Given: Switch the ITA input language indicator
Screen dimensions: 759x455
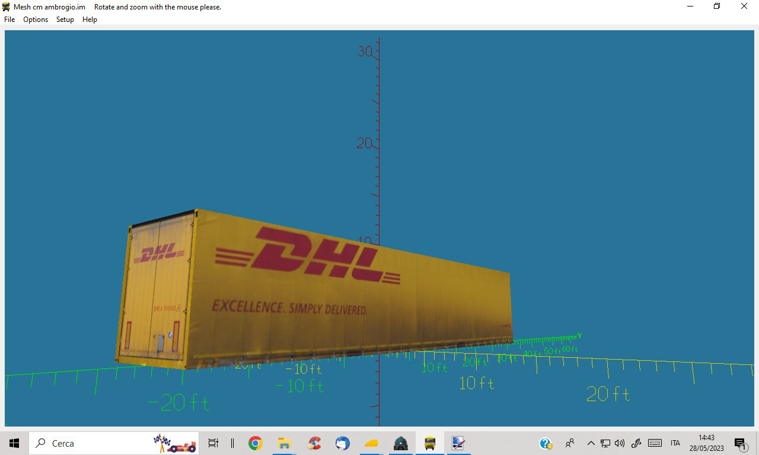Looking at the screenshot, I should (675, 443).
